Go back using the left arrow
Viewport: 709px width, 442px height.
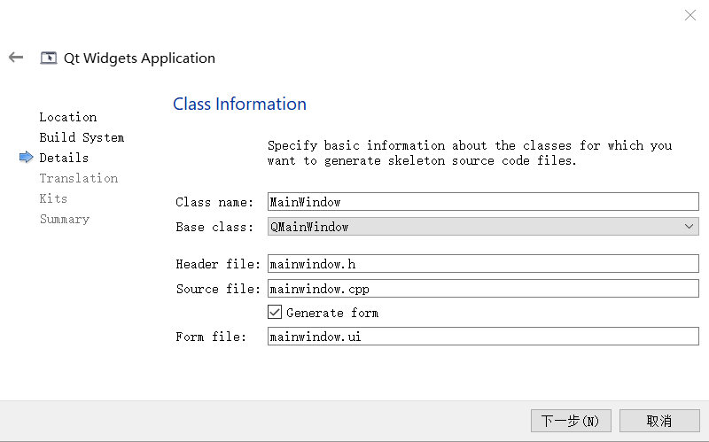pos(16,58)
